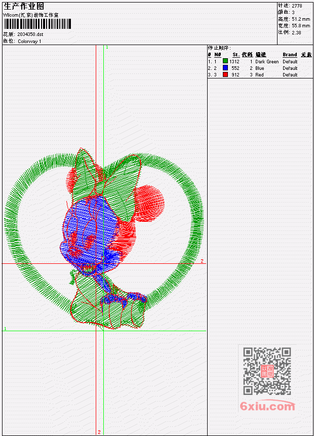
Task: Click 'Default' in the Blue row
Action: [x=290, y=68]
